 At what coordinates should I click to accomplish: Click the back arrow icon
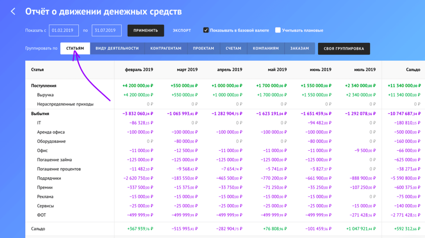point(13,12)
